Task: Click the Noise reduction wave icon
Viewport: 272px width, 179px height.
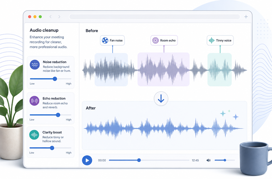Action: point(35,65)
